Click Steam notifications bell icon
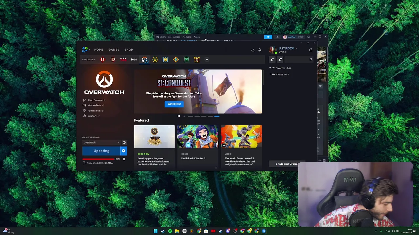 point(277,37)
